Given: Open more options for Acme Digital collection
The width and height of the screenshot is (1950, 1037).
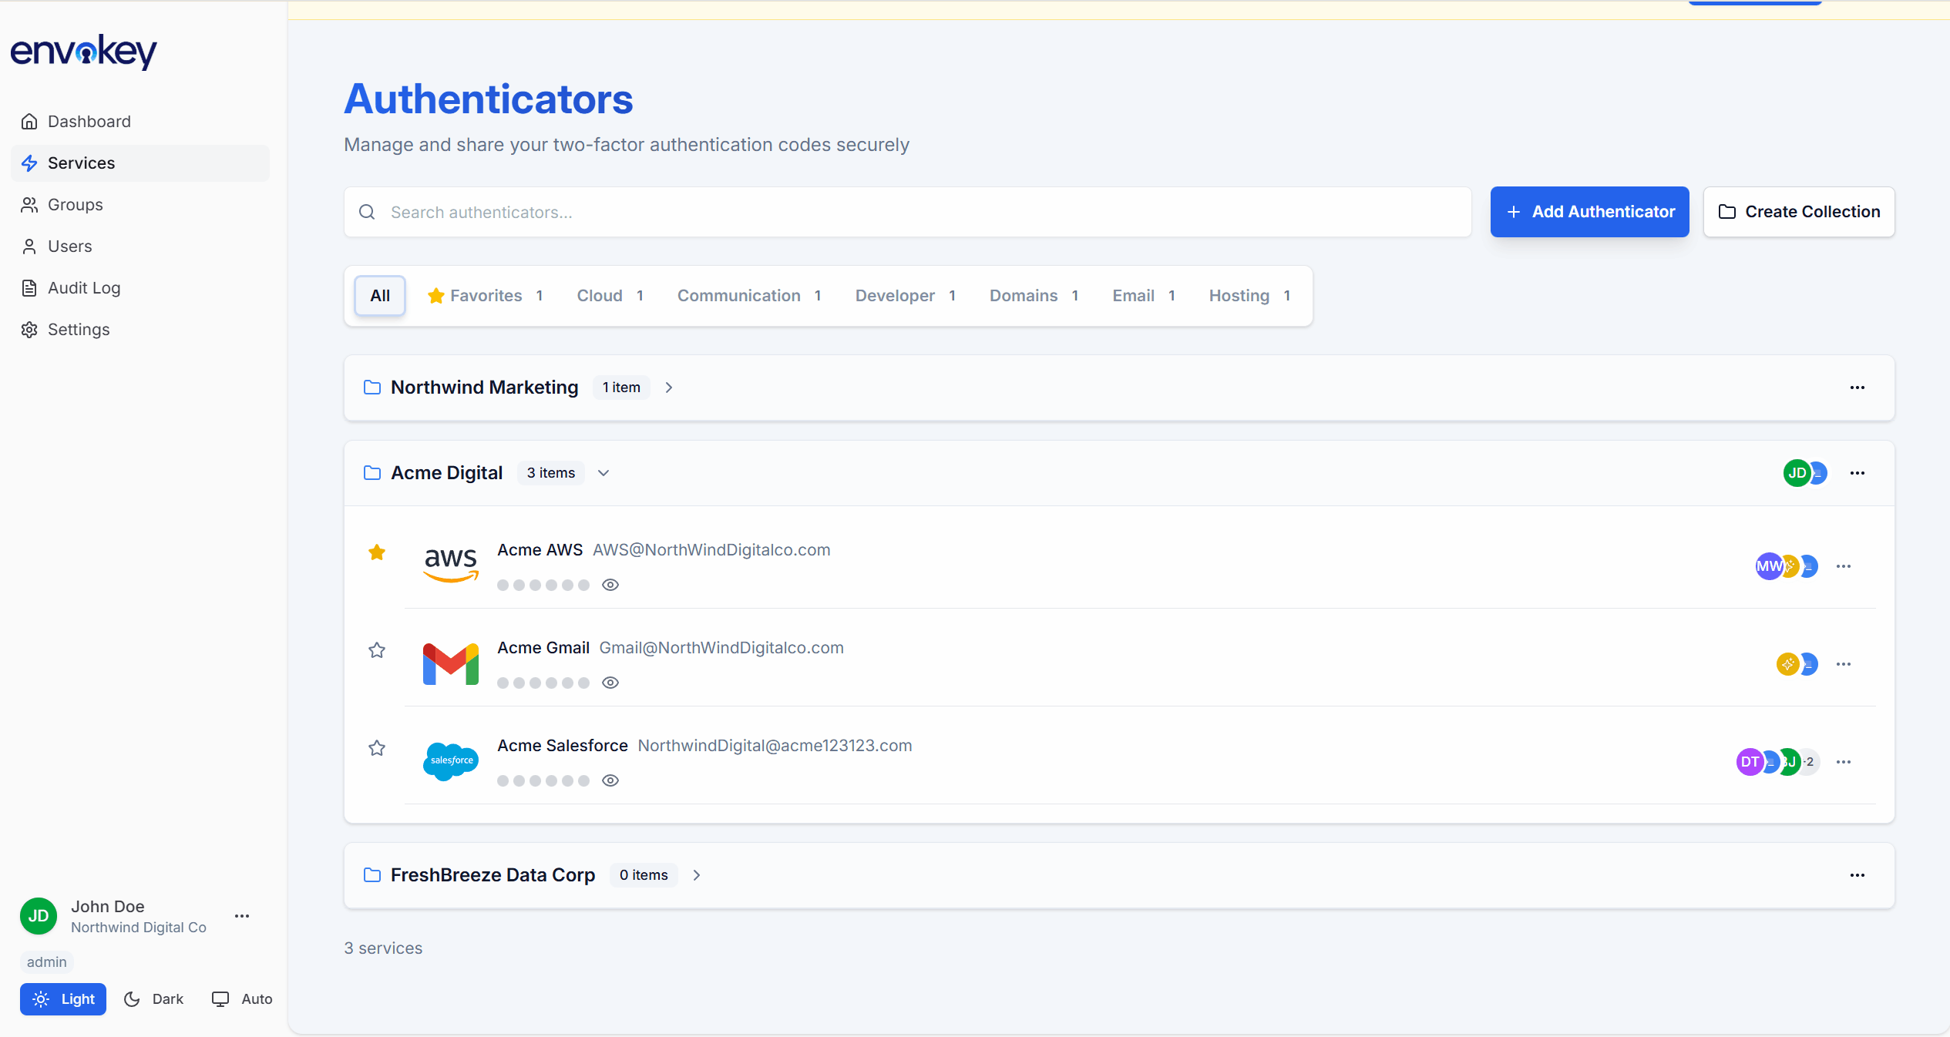Looking at the screenshot, I should (1858, 473).
